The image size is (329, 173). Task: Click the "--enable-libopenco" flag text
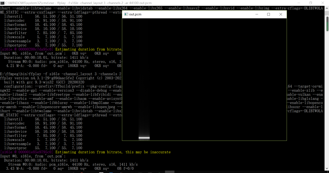click(x=304, y=103)
